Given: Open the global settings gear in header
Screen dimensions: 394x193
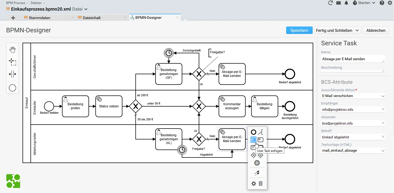Looking at the screenshot, I should click(x=390, y=3).
